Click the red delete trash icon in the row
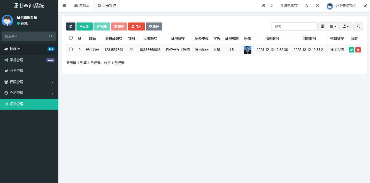This screenshot has width=370, height=183. (x=358, y=50)
